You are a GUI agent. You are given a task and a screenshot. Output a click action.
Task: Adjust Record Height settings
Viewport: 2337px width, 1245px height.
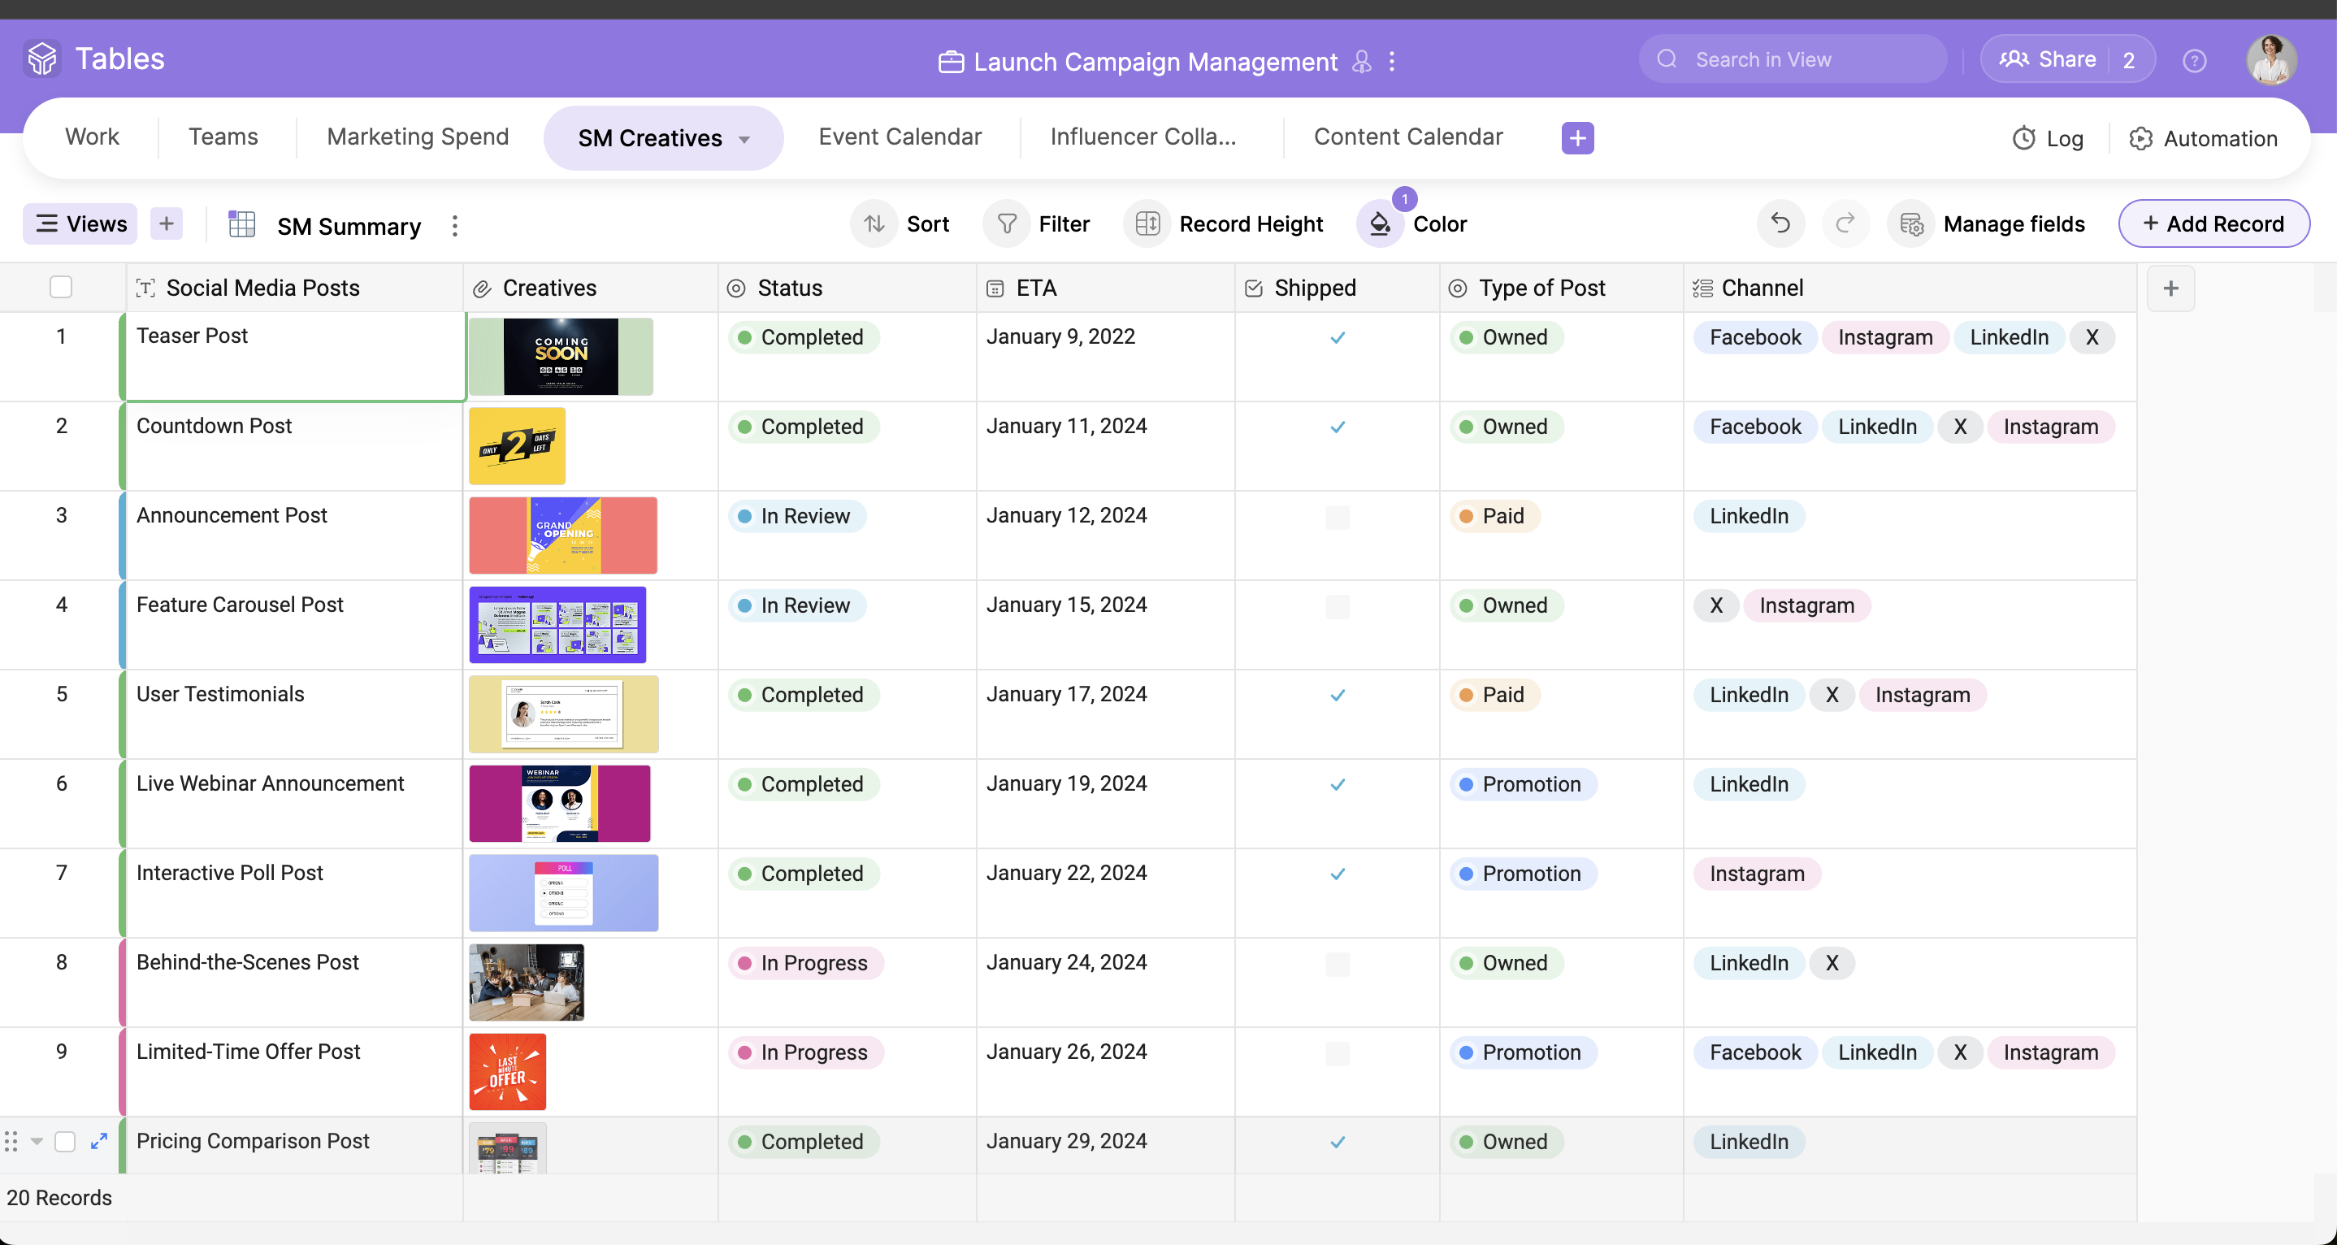coord(1225,223)
